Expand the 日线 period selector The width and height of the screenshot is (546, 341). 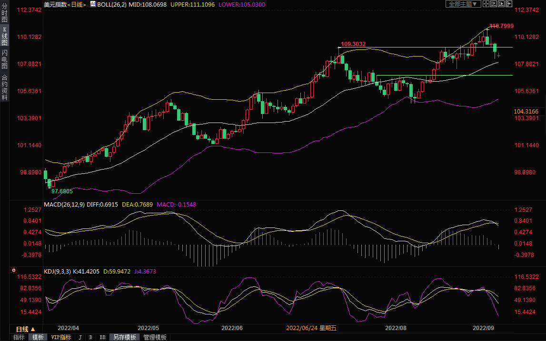26,329
